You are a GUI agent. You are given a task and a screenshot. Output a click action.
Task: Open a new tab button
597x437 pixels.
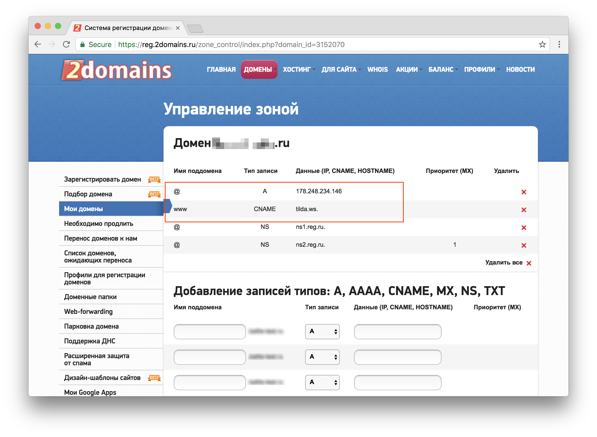tap(195, 28)
